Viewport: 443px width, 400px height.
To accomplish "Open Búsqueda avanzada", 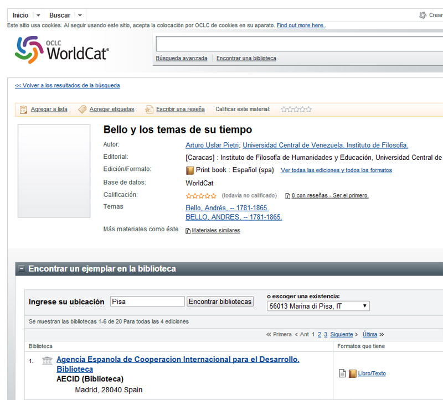I will tap(182, 58).
